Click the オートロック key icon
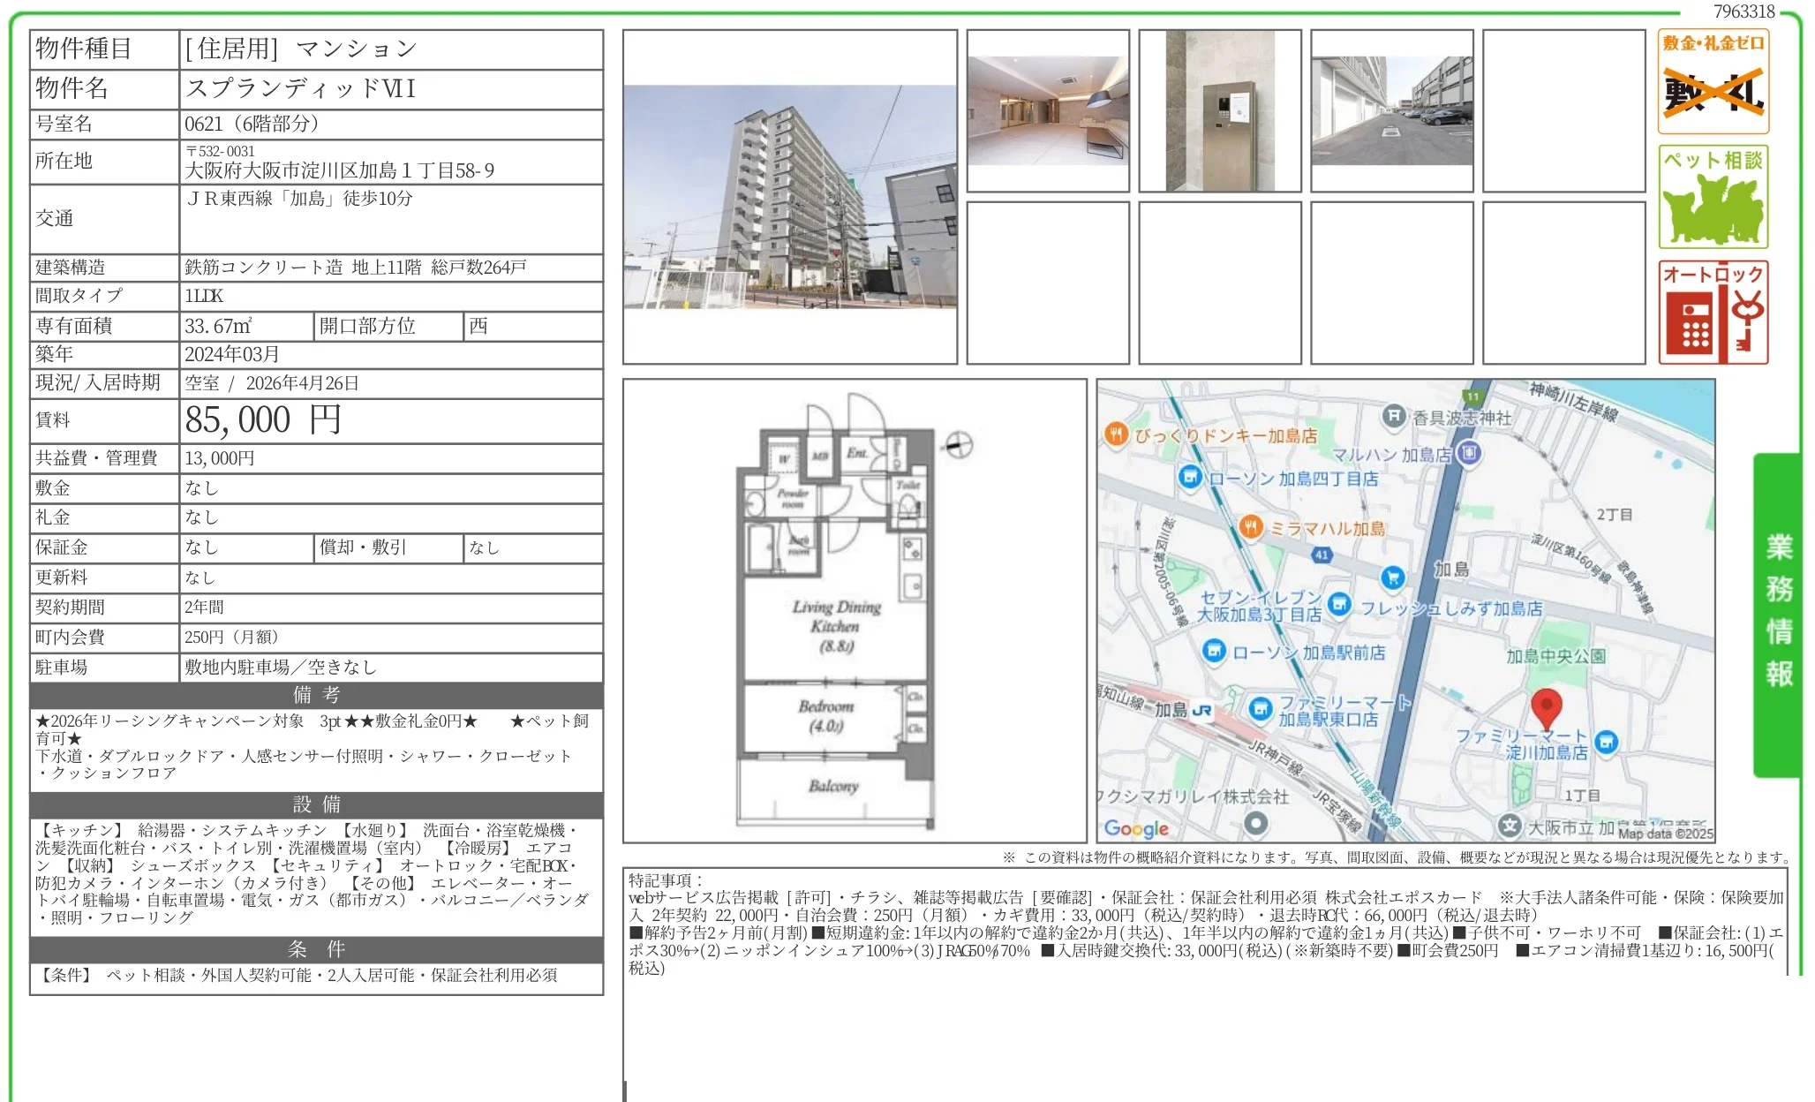The image size is (1815, 1102). pyautogui.click(x=1713, y=313)
